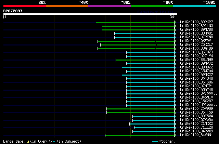The height and width of the screenshot is (144, 219).
Task: Click the end arrow on the UniRef100_A4RVX9 row
Action: coord(175,132)
